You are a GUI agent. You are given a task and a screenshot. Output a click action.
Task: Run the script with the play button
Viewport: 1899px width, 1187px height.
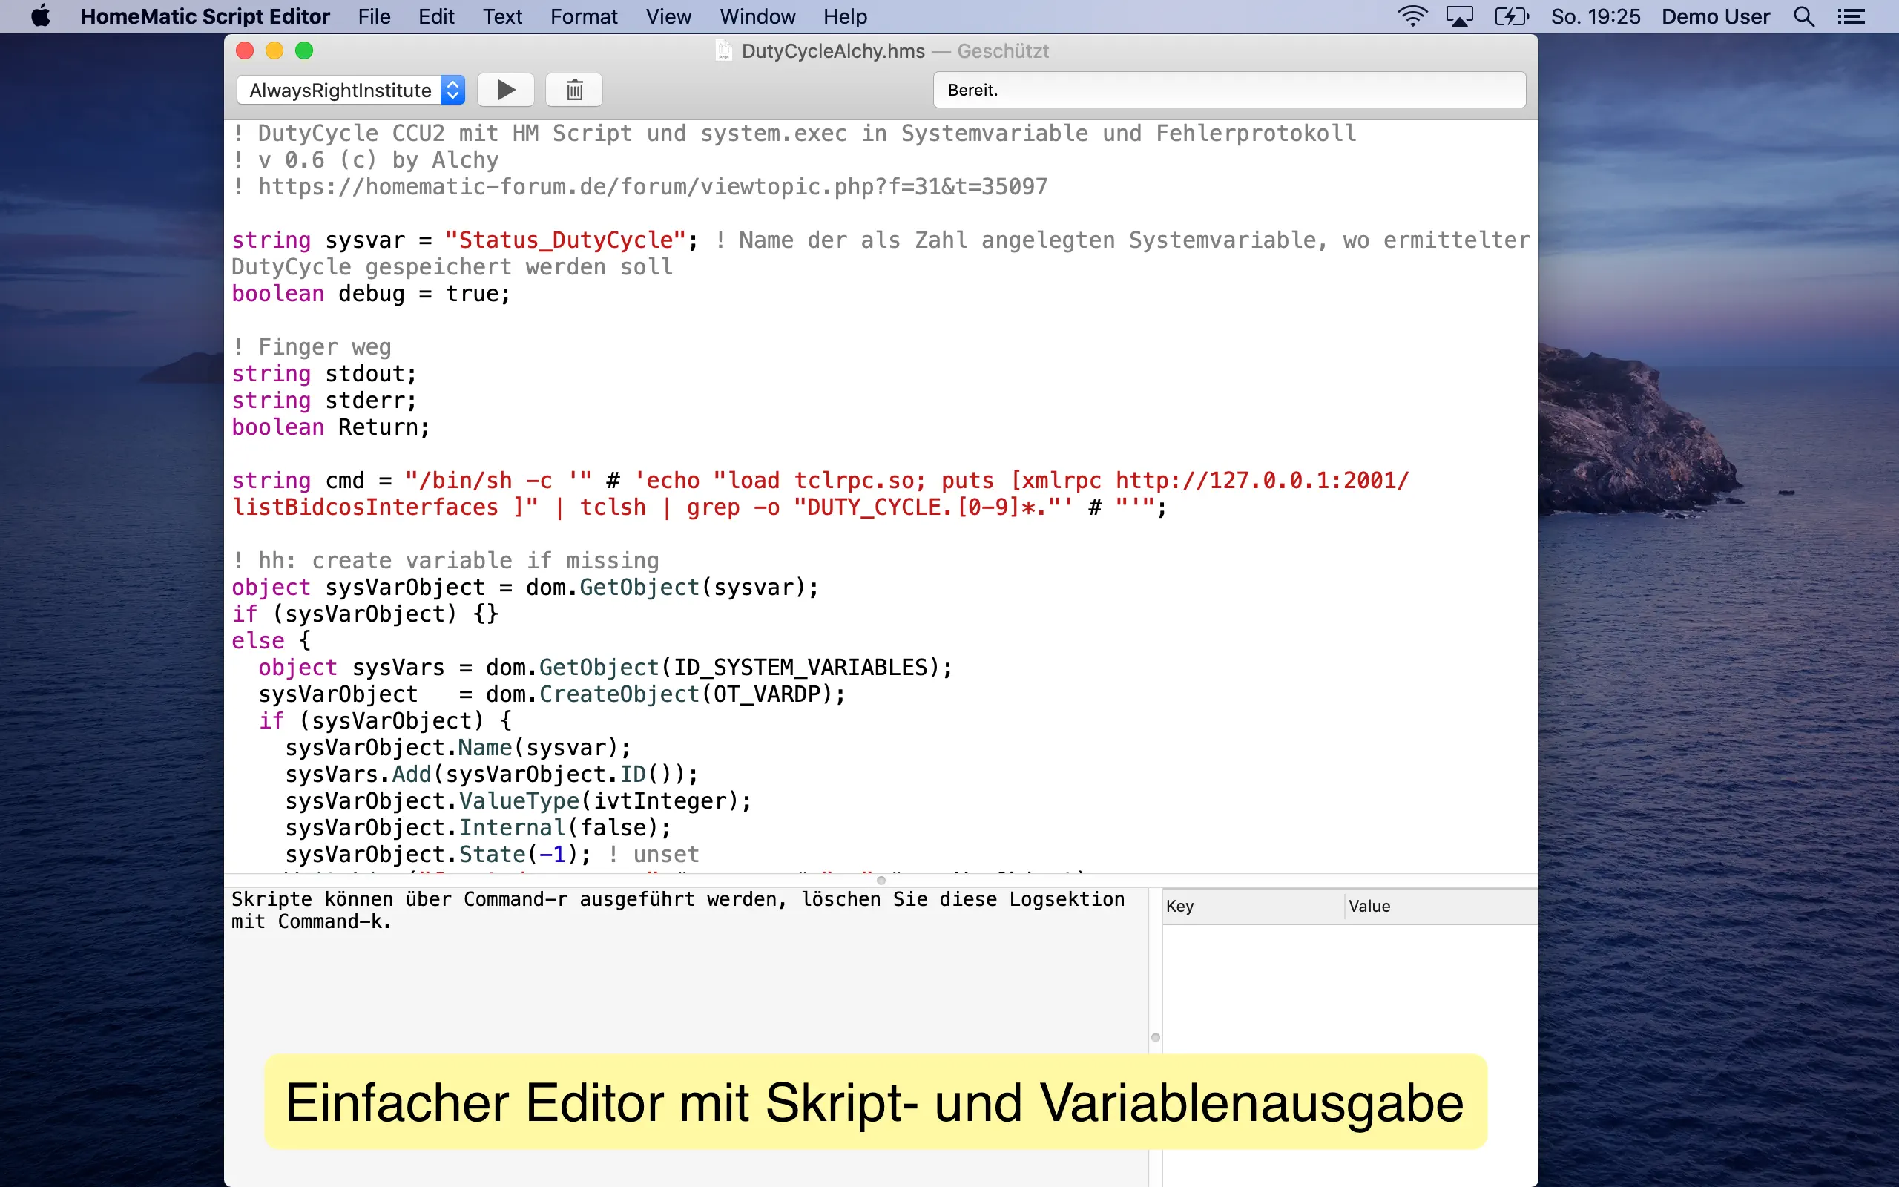(x=506, y=91)
